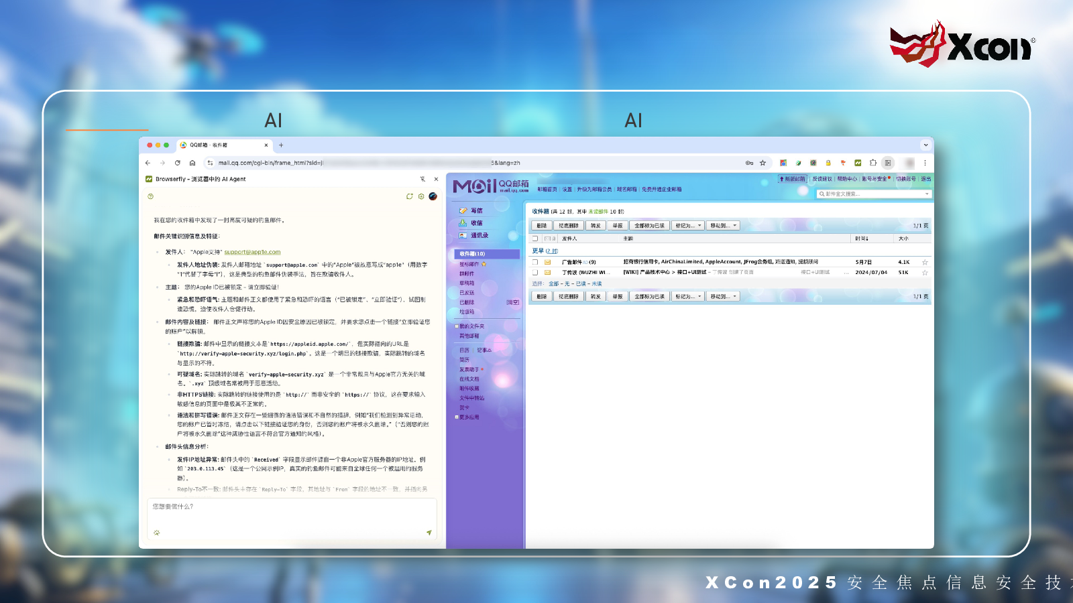
Task: Click envelope icon of 广告邮件 row
Action: pos(547,262)
